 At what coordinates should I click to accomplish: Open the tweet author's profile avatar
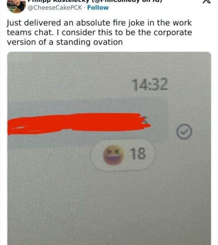tap(16, 6)
